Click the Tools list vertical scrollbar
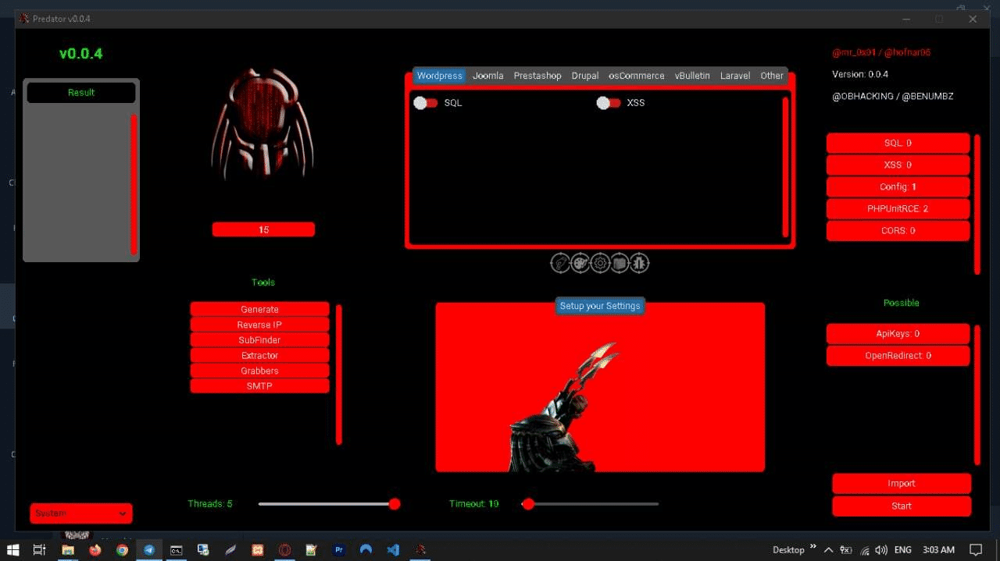This screenshot has height=561, width=1000. pos(338,375)
